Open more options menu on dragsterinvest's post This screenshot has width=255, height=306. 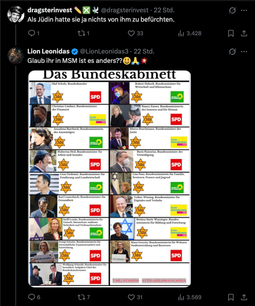[x=244, y=10]
